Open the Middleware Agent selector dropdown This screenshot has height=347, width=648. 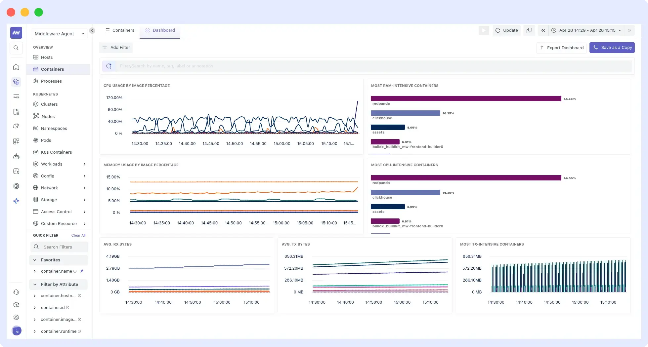[x=59, y=33]
